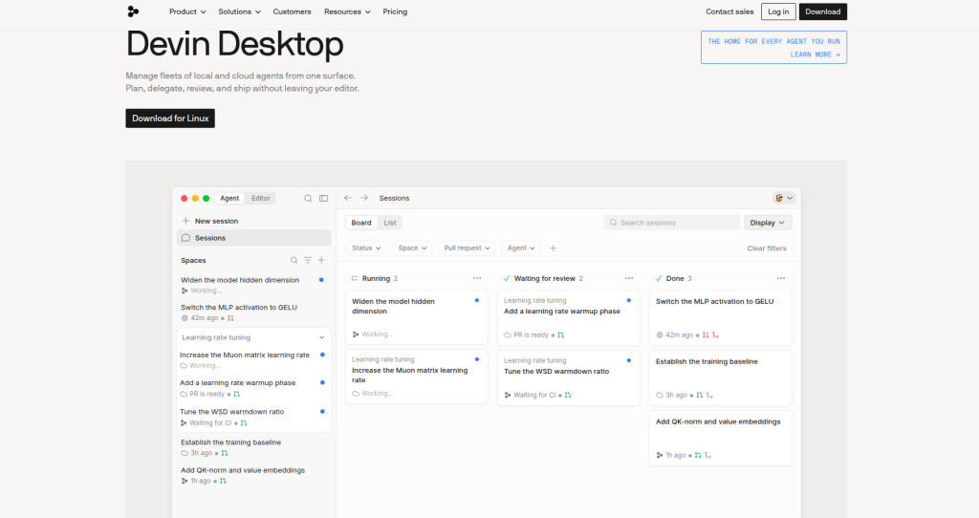Image resolution: width=979 pixels, height=518 pixels.
Task: Open the Status filter dropdown
Action: (x=366, y=248)
